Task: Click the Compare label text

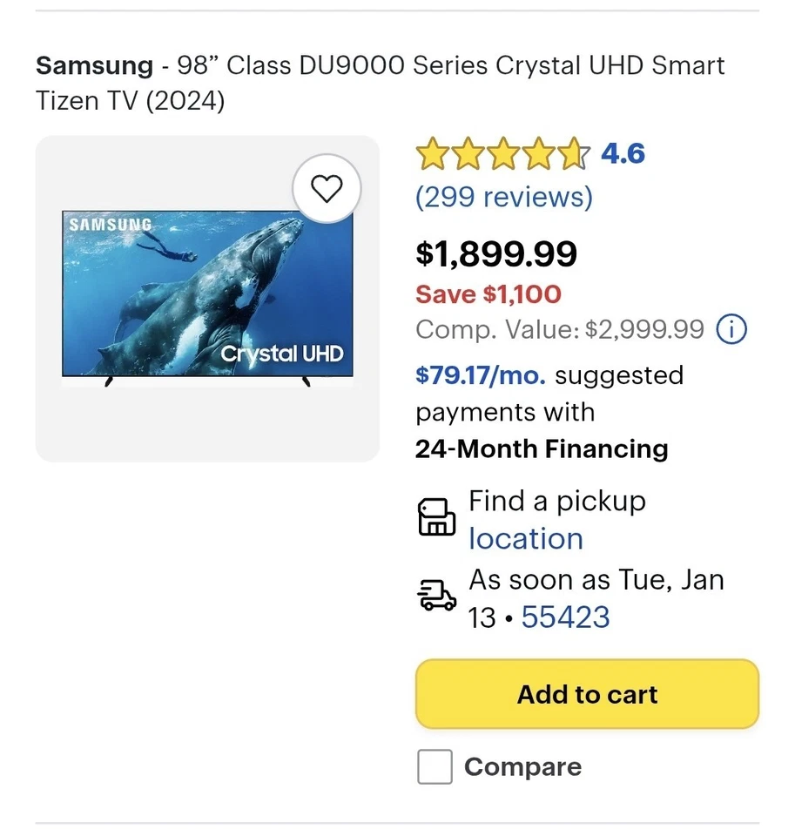Action: pyautogui.click(x=522, y=767)
